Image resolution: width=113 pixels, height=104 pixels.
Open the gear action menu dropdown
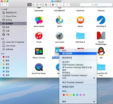click(54, 5)
